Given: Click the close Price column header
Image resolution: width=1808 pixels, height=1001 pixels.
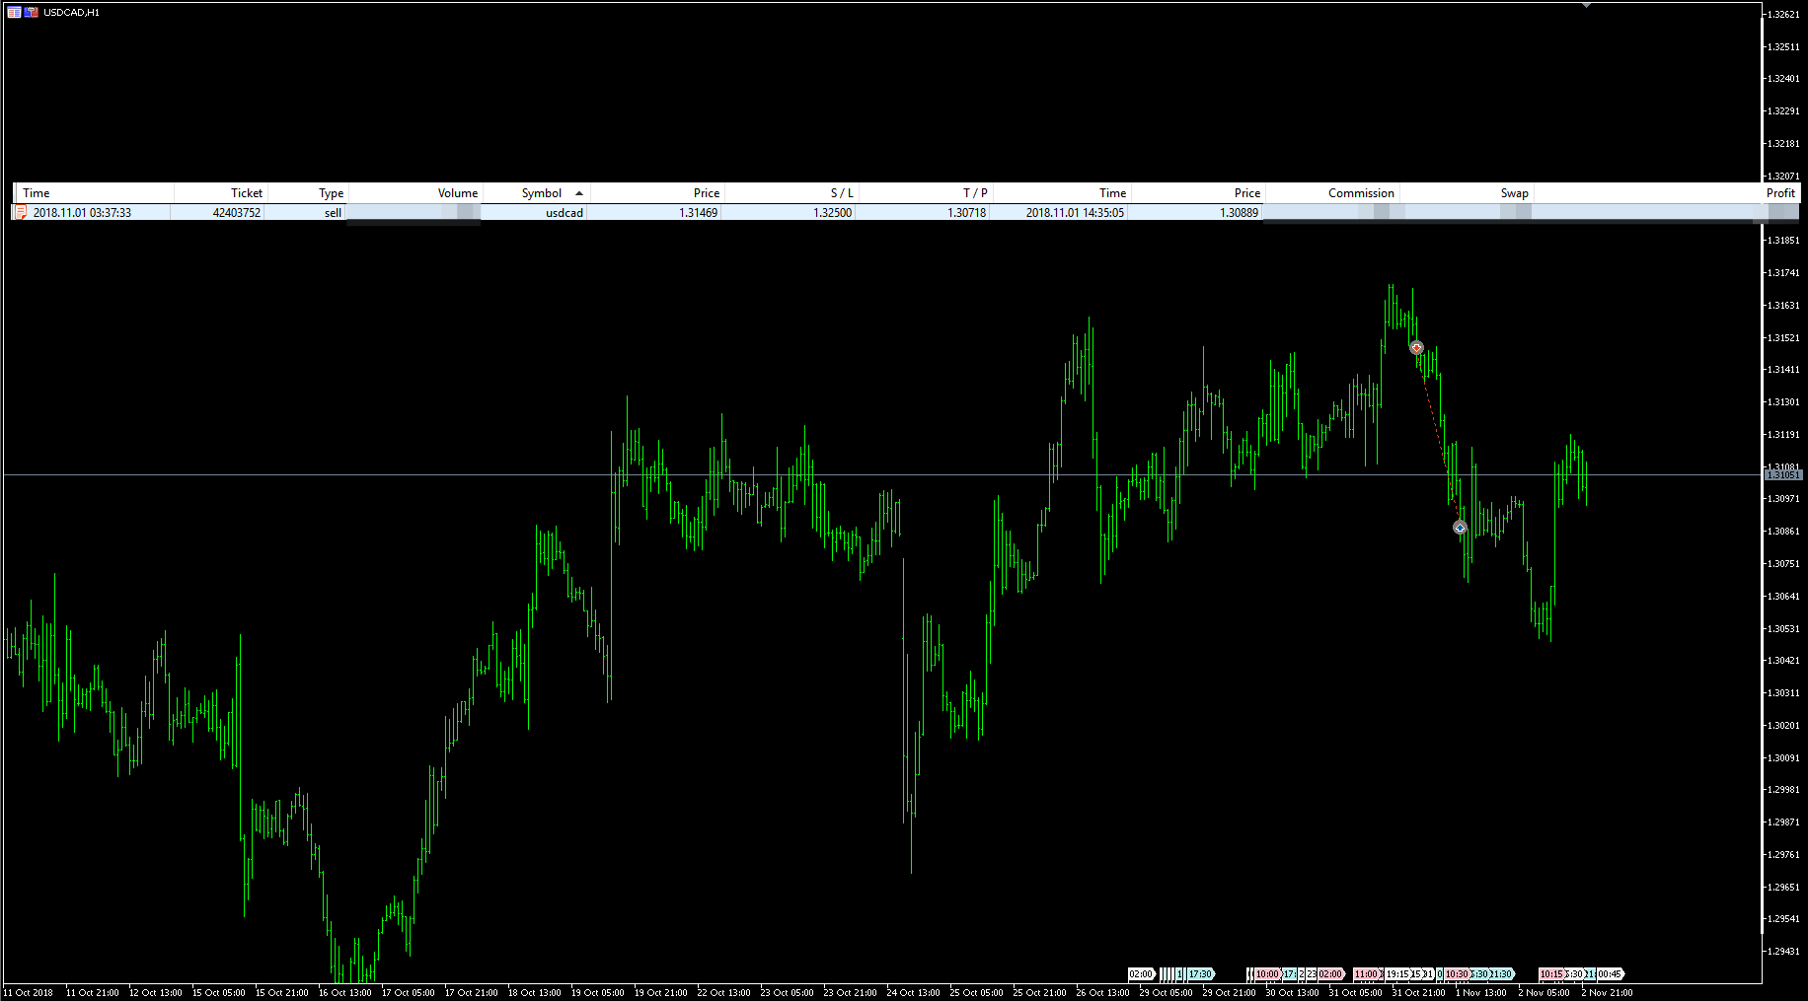Looking at the screenshot, I should click(x=1197, y=193).
